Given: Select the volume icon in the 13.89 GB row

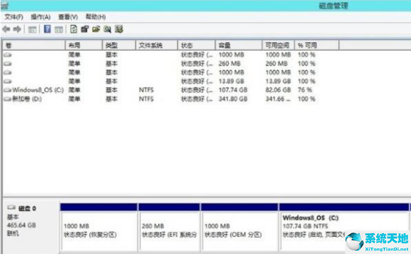Looking at the screenshot, I should click(x=8, y=81).
